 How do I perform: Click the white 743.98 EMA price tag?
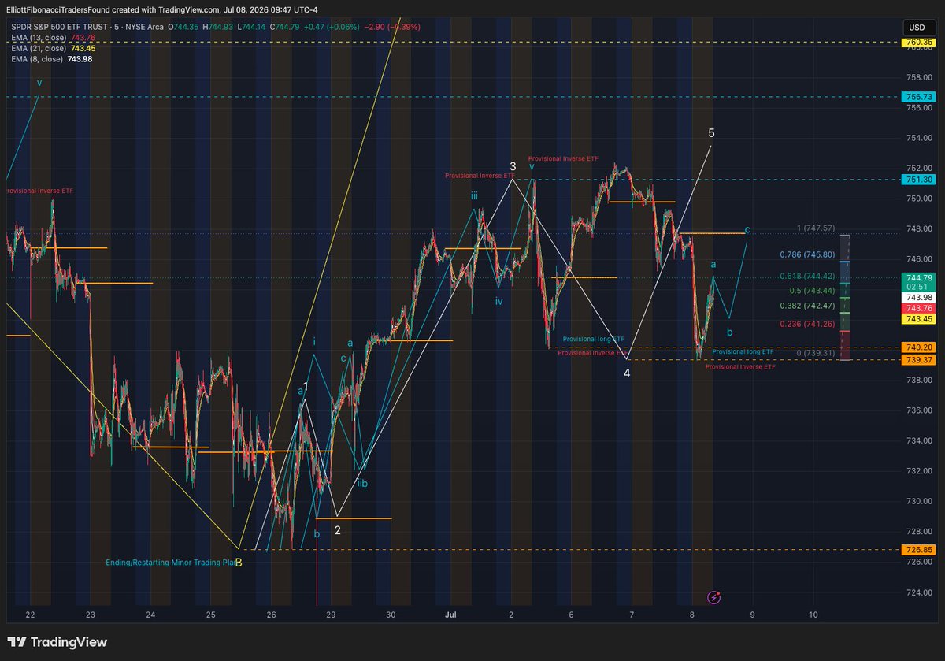(919, 297)
